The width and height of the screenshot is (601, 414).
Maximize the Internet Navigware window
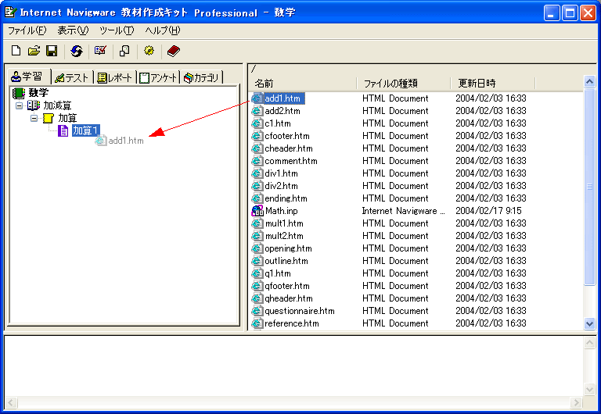tap(570, 13)
